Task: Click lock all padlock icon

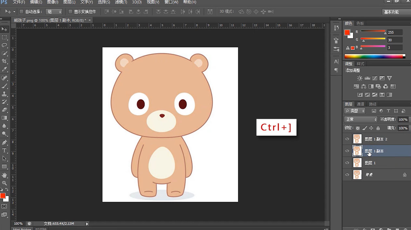Action: [378, 128]
